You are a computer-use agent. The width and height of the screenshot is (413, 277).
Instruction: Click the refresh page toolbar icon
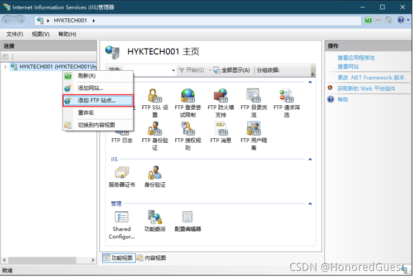pyautogui.click(x=368, y=20)
